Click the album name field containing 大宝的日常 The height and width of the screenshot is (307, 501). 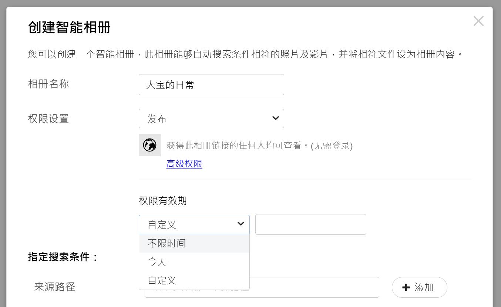(211, 84)
